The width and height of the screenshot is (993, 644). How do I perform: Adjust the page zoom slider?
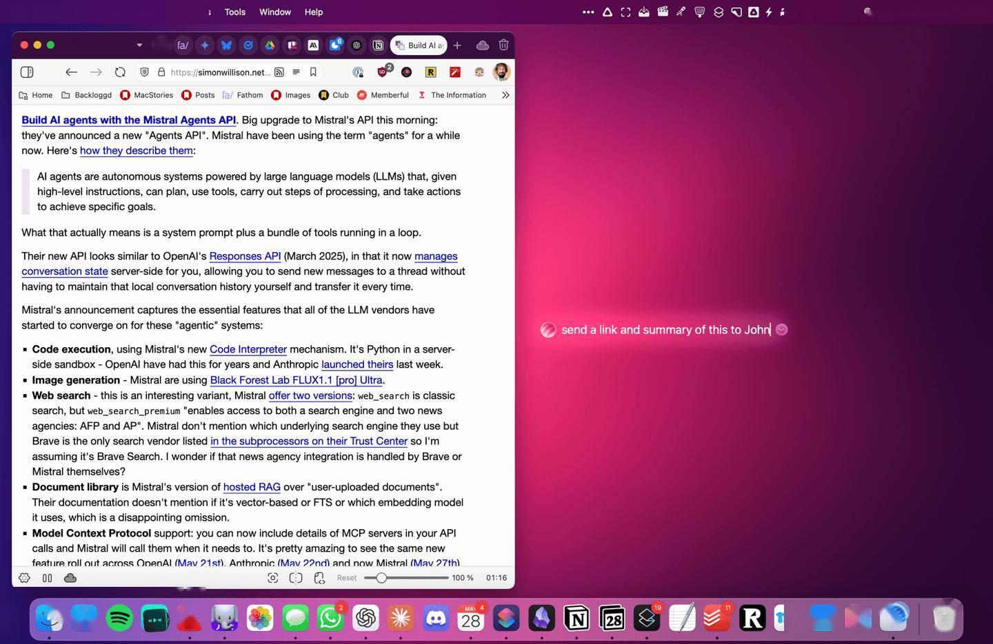[406, 578]
